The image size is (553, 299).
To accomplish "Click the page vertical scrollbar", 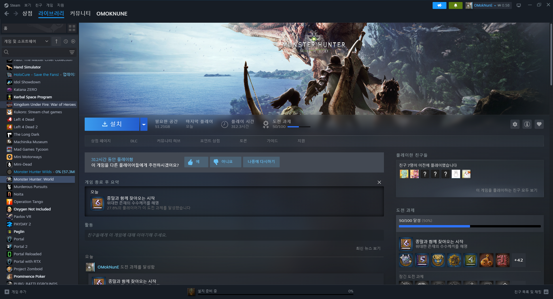I will (x=551, y=55).
